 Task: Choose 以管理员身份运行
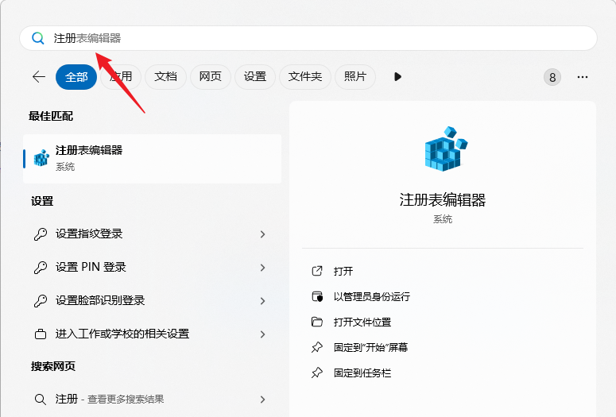pyautogui.click(x=372, y=297)
